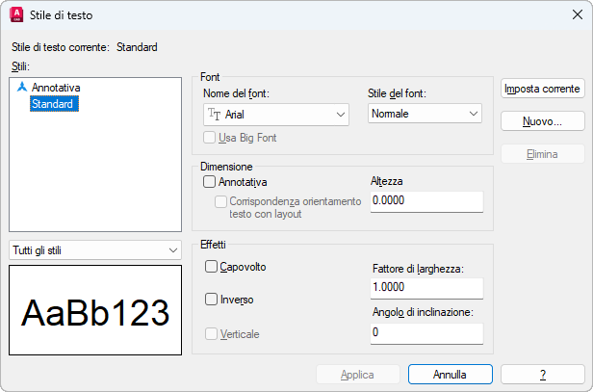This screenshot has width=593, height=392.
Task: Click the AutoCAD app icon in title bar
Action: pos(16,15)
